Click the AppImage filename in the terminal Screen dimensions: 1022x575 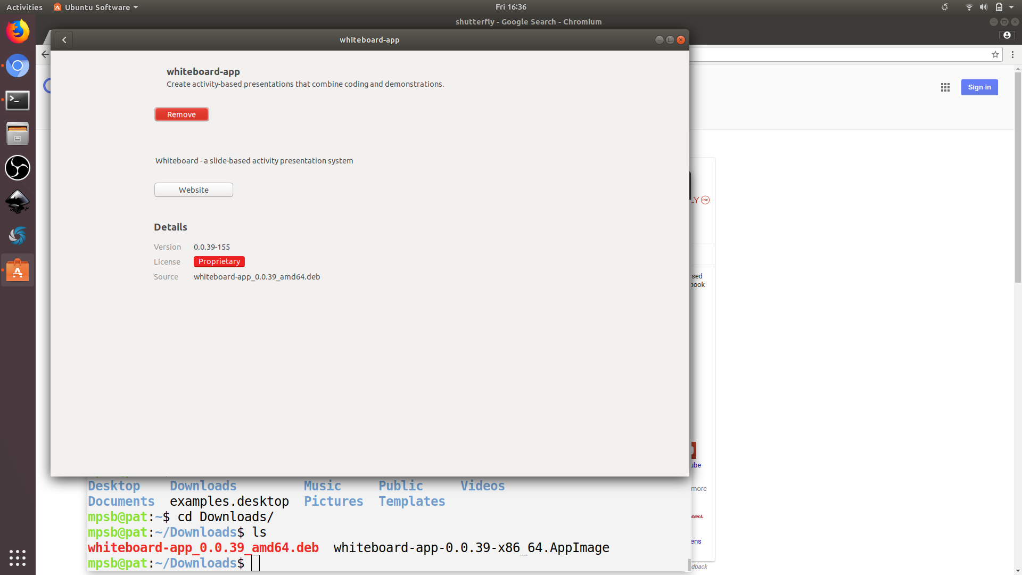472,548
